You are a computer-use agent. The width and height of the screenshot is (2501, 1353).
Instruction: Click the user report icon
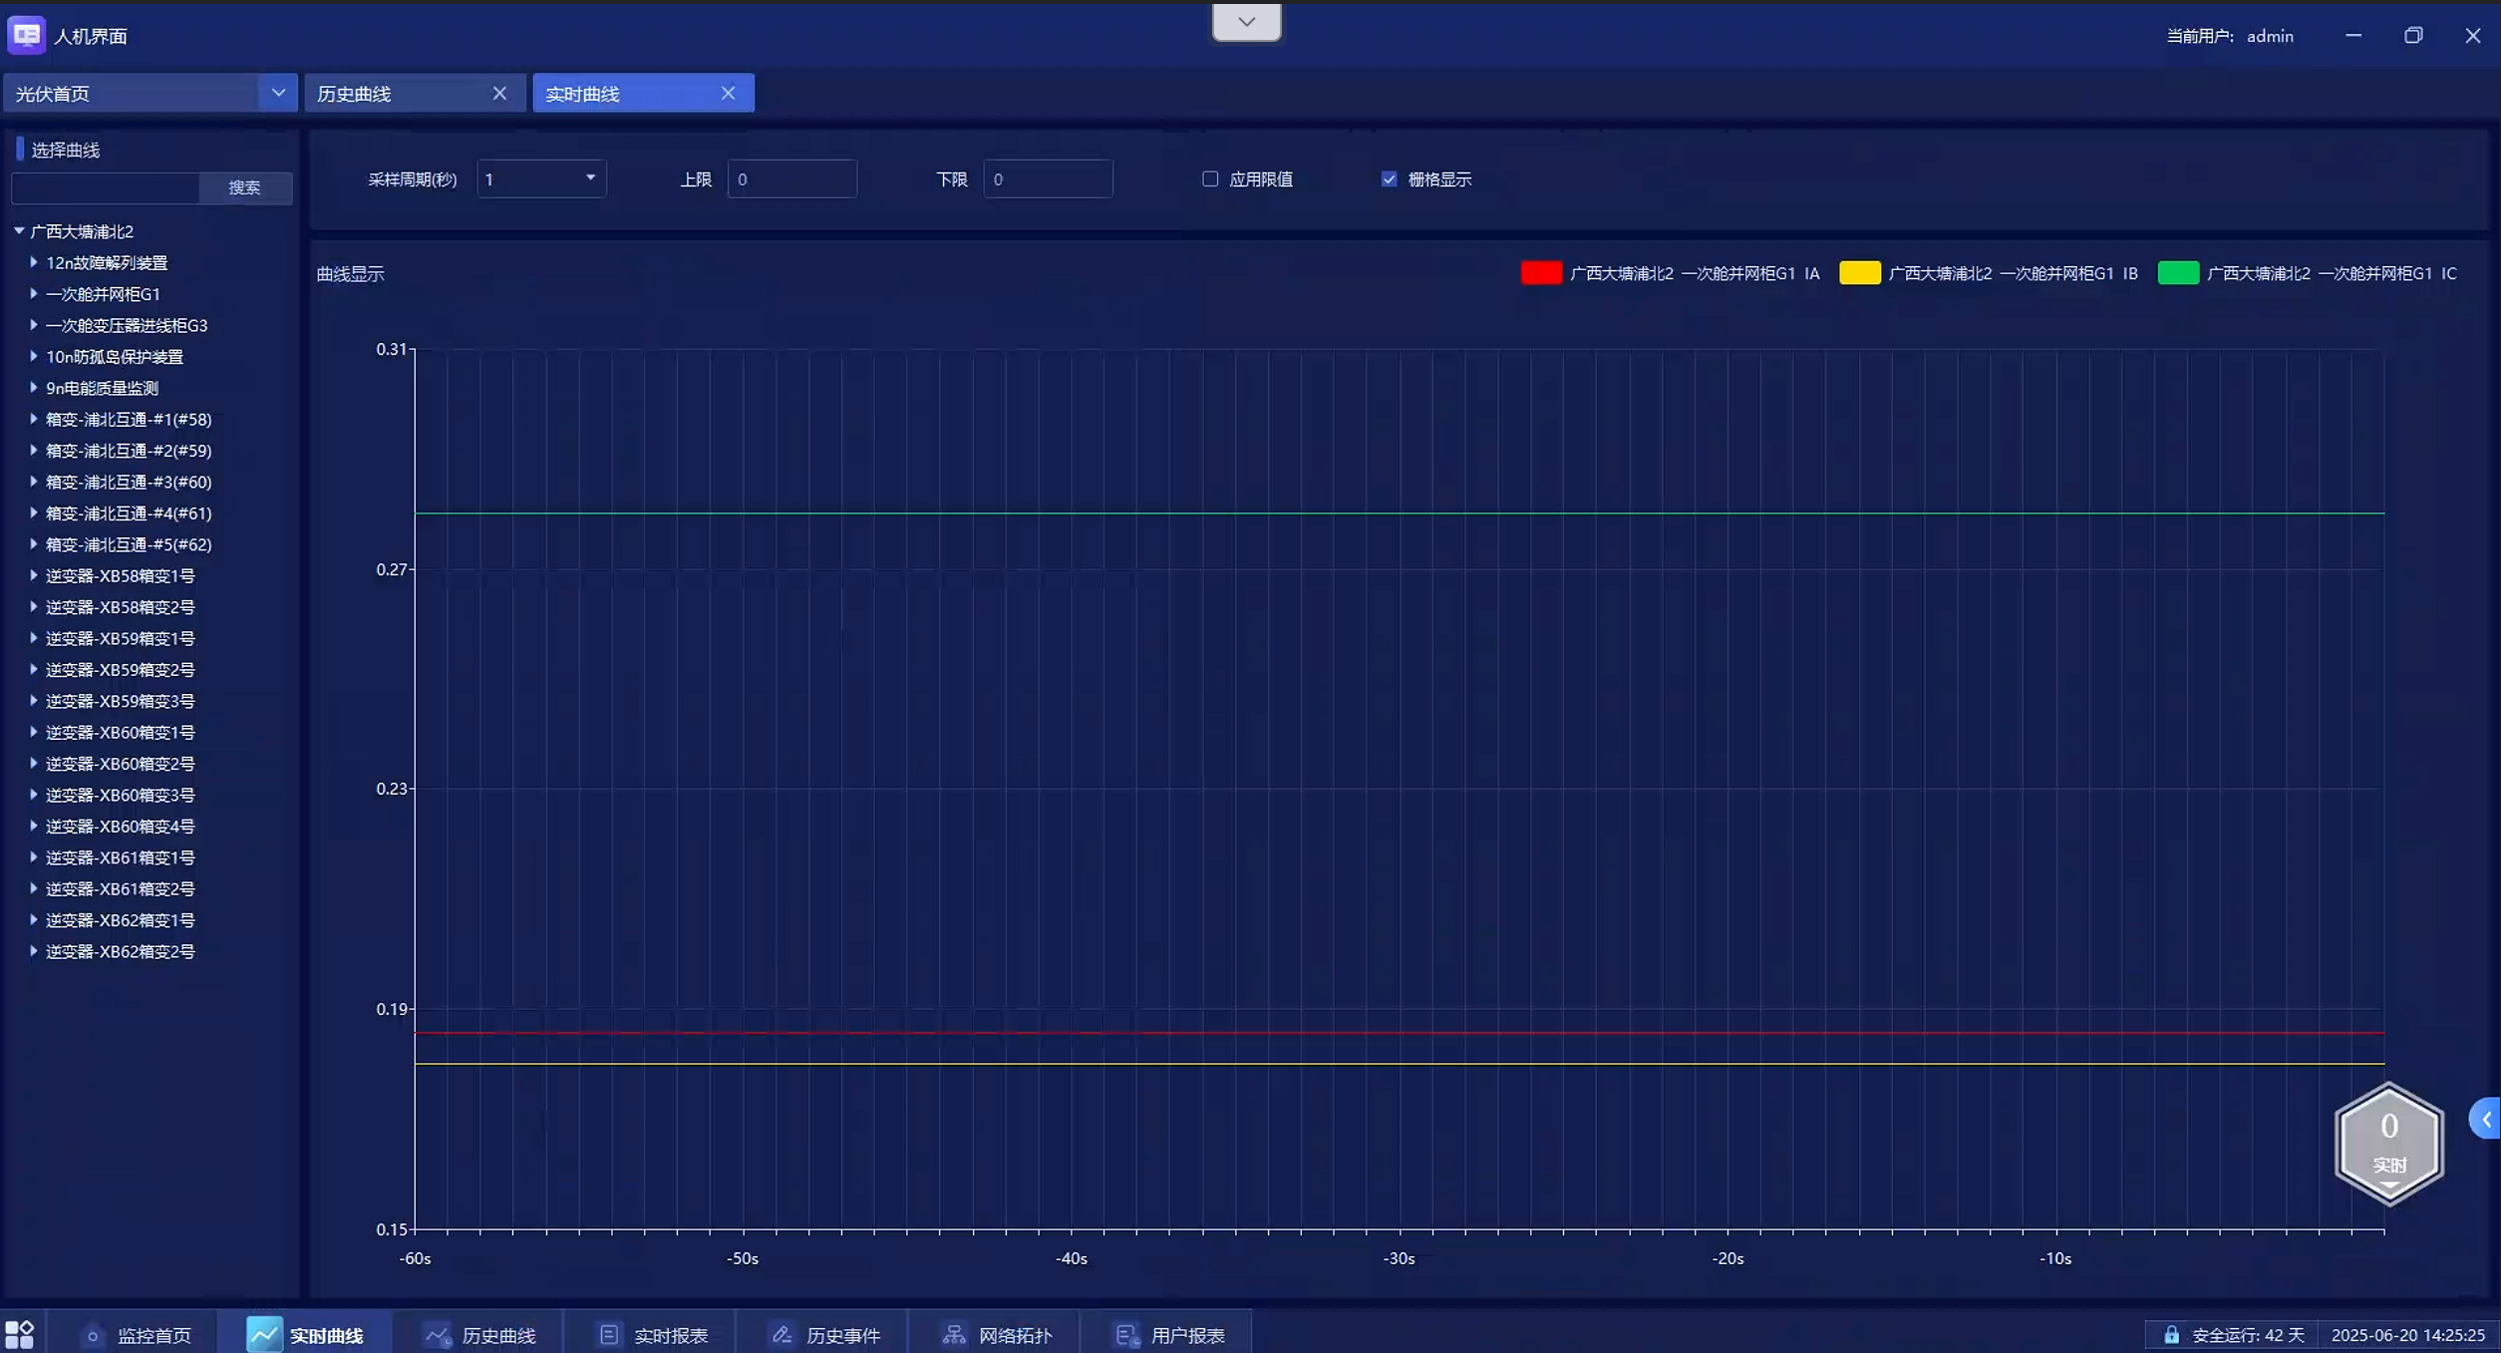[1126, 1334]
